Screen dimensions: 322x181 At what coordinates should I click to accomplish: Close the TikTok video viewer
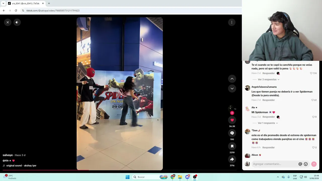pos(8,22)
